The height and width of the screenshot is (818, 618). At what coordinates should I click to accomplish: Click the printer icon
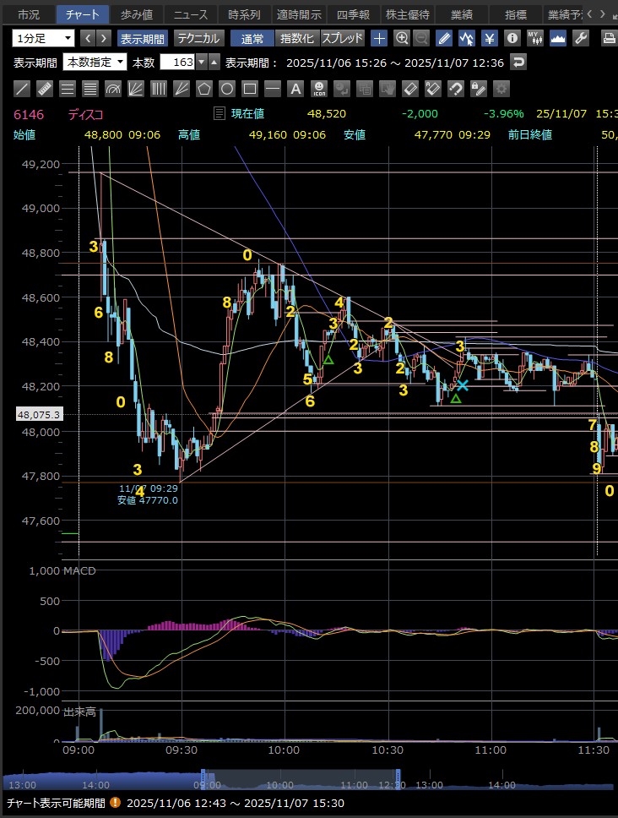[609, 38]
